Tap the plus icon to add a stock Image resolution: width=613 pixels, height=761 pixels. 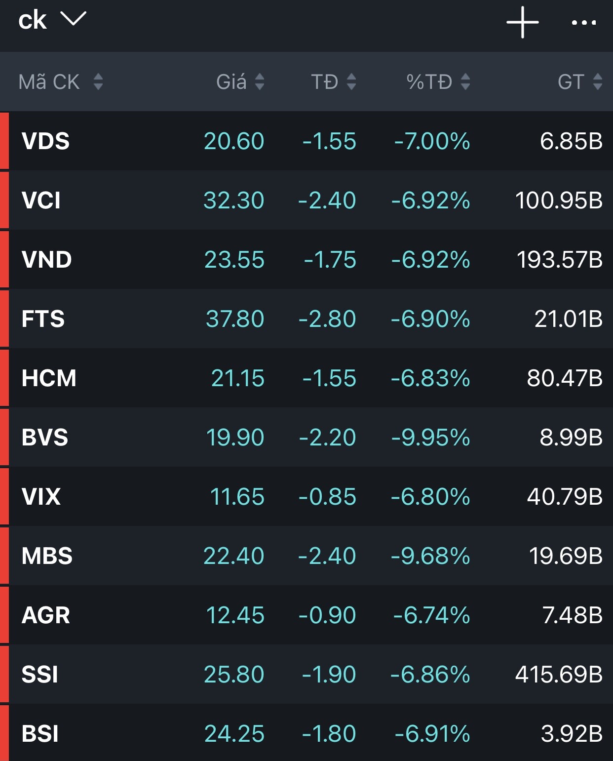tap(522, 23)
